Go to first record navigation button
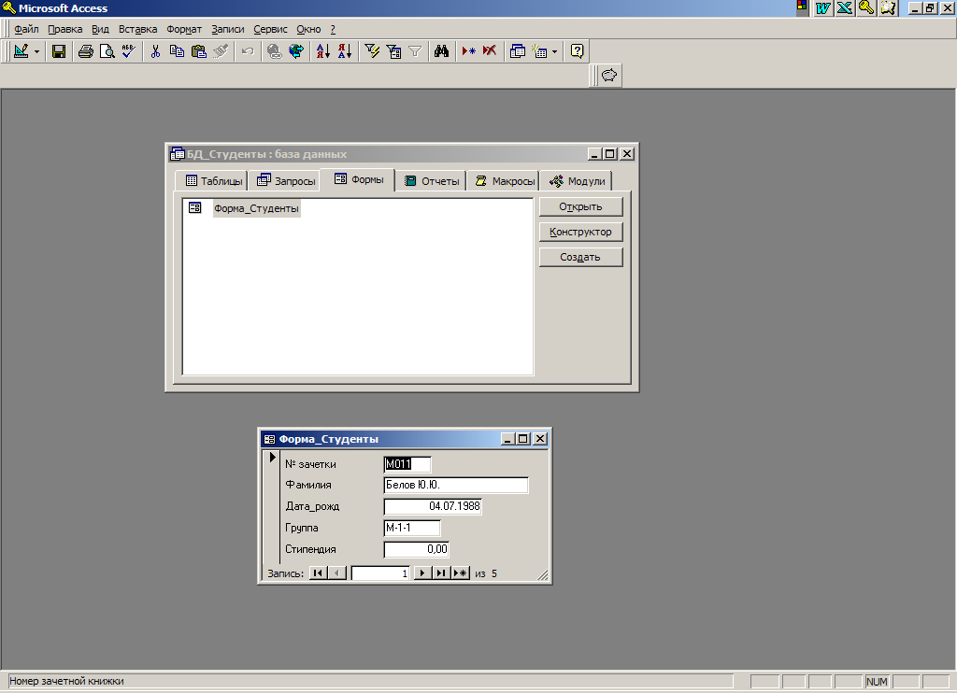Viewport: 957px width, 693px height. pos(318,573)
